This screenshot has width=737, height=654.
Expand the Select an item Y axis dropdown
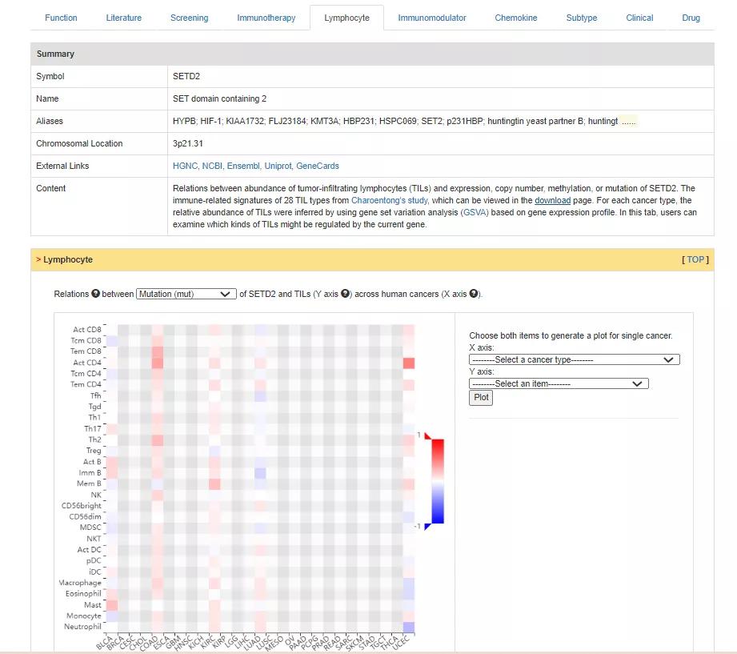tap(558, 383)
